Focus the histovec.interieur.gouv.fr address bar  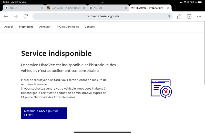pyautogui.click(x=102, y=16)
